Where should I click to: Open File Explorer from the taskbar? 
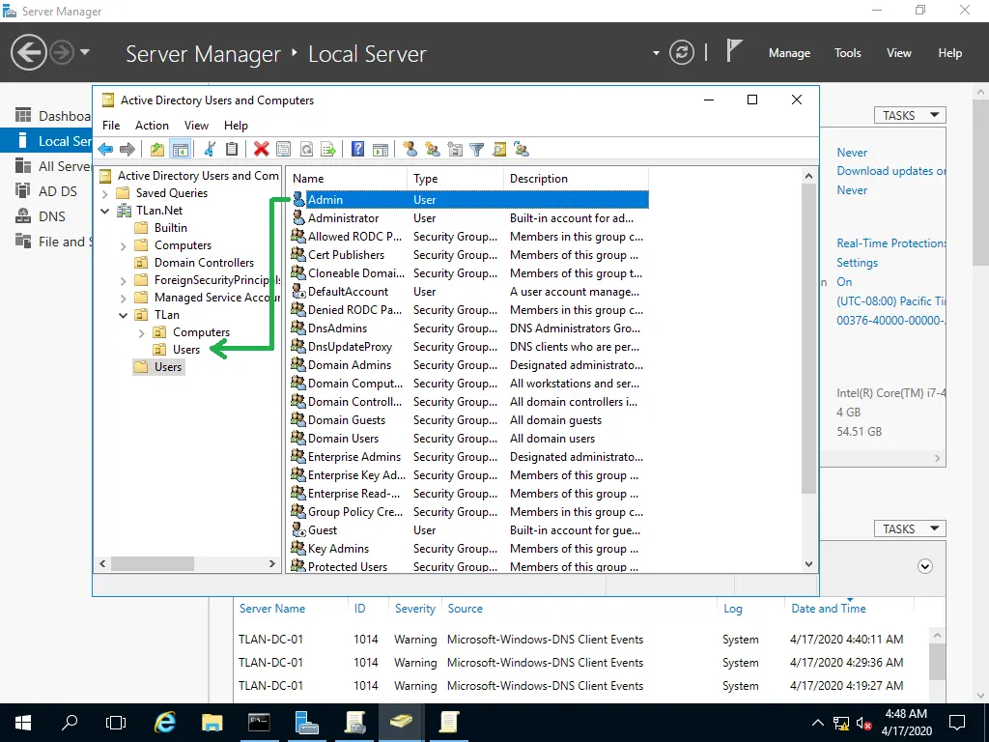[x=212, y=723]
